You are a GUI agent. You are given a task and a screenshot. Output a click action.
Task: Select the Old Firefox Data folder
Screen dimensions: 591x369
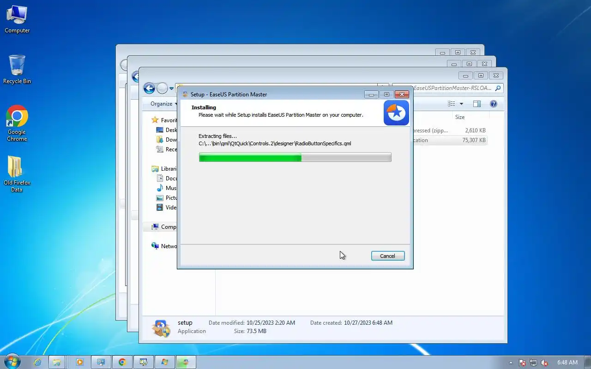pos(17,174)
